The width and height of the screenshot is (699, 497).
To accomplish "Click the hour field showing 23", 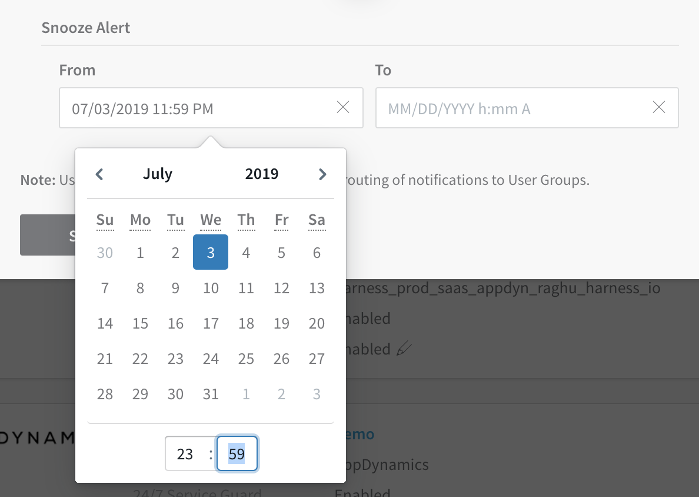I will [x=185, y=454].
